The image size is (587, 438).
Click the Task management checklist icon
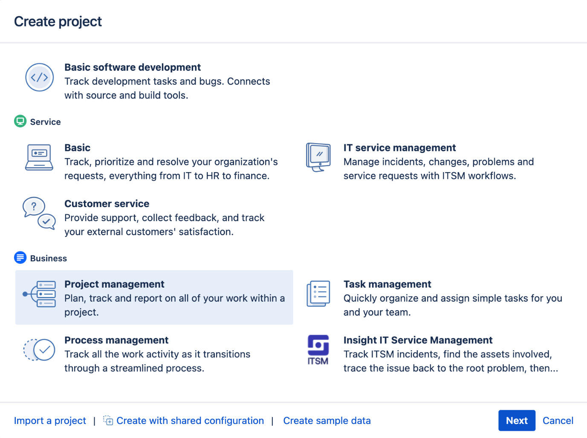(318, 293)
